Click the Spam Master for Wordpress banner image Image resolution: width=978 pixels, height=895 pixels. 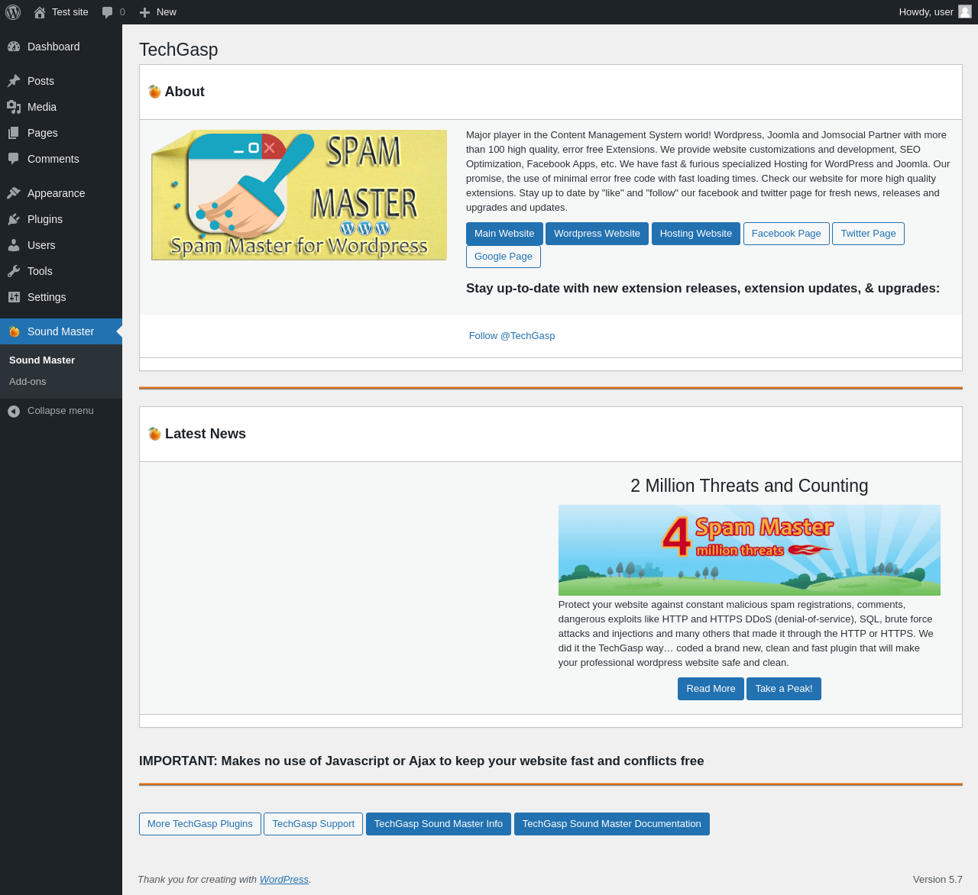click(x=299, y=195)
